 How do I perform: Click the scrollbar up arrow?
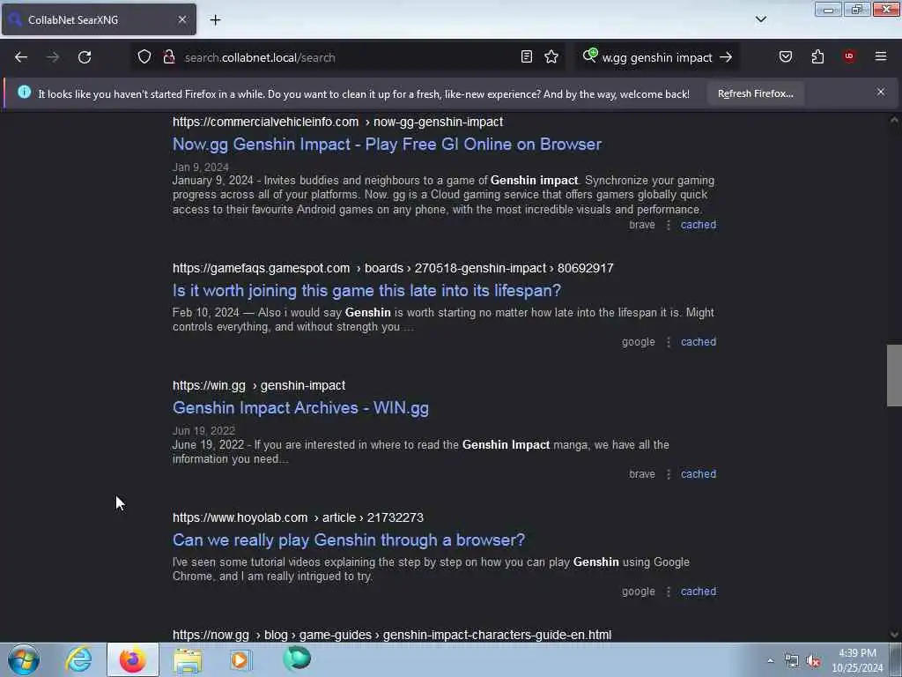click(894, 120)
